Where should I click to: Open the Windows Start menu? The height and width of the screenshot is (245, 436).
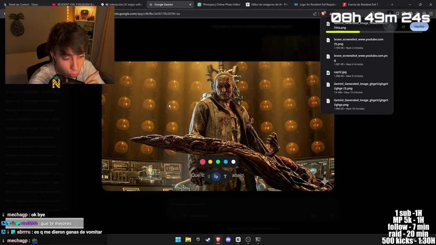tap(178, 240)
